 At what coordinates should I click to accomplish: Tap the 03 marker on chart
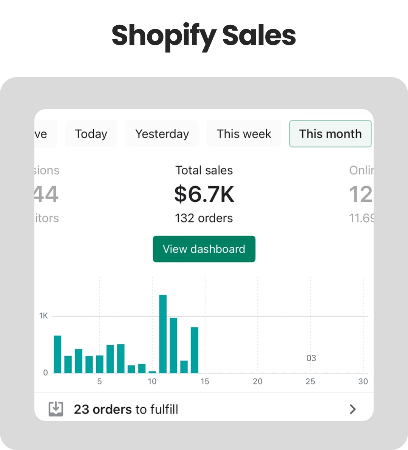point(311,358)
